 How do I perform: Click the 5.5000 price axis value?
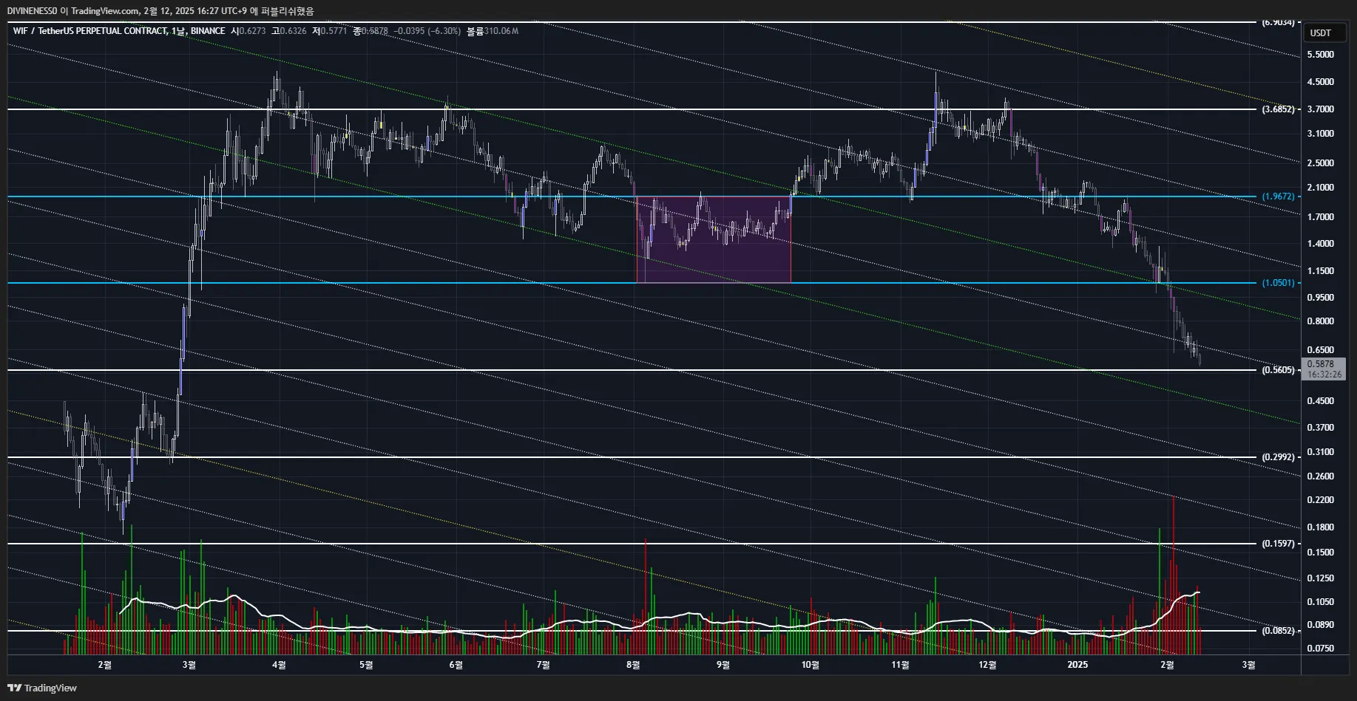[1321, 55]
